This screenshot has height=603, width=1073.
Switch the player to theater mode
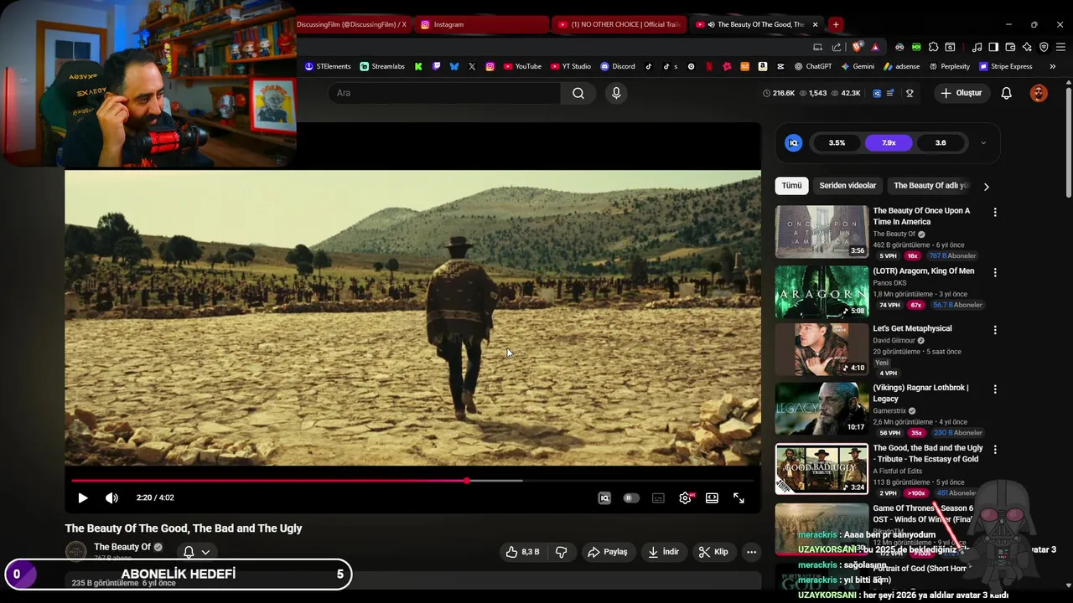click(712, 497)
